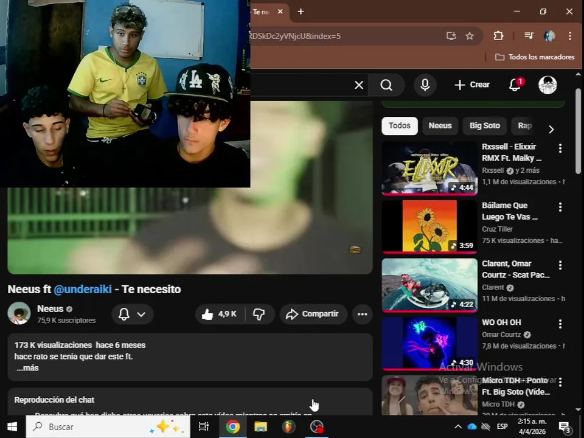This screenshot has height=438, width=584.
Task: Click the Compartir share button
Action: (x=313, y=315)
